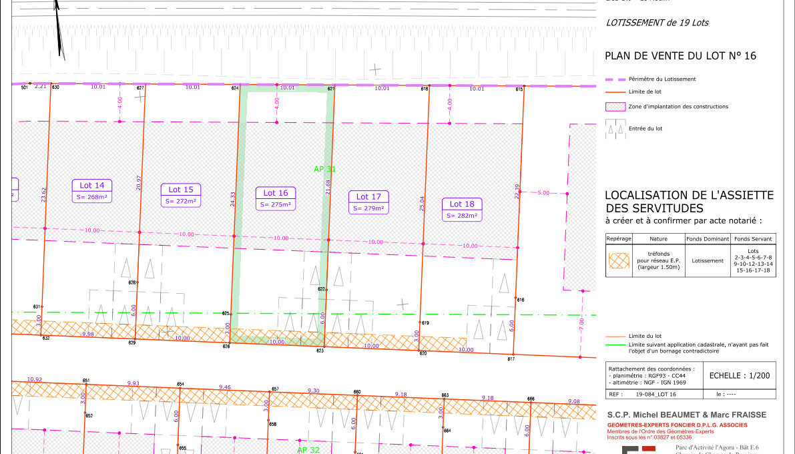
Task: Click the tréfonds pour réseau E.P. table cell
Action: click(x=659, y=260)
